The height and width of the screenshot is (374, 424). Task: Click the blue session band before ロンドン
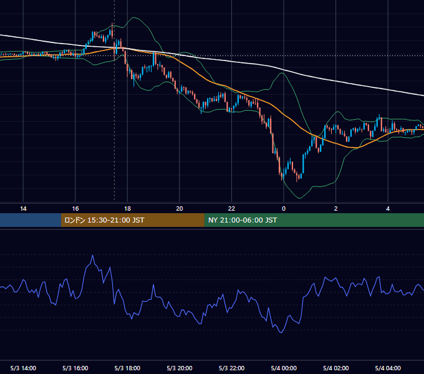pos(31,220)
